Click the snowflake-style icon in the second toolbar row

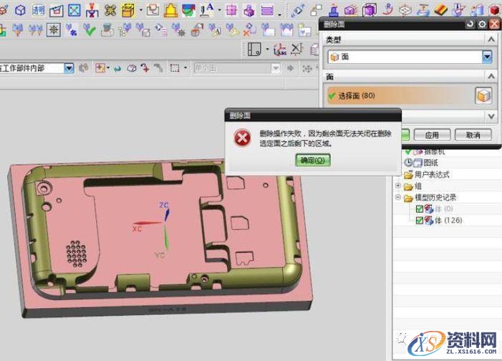(54, 30)
